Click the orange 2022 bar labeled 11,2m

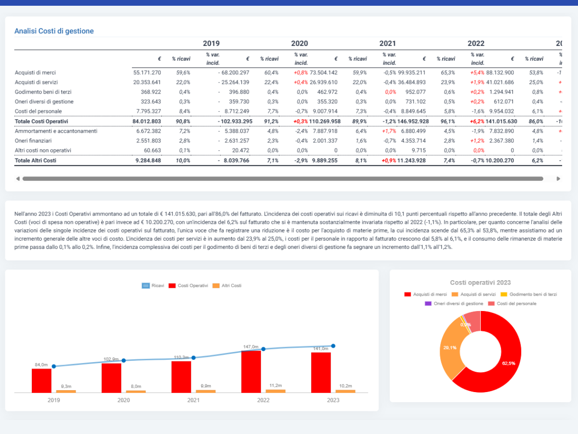(276, 391)
